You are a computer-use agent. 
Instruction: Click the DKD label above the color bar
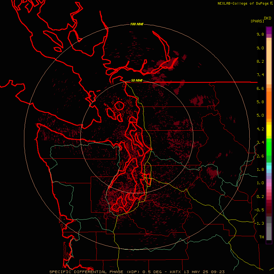click(x=268, y=18)
